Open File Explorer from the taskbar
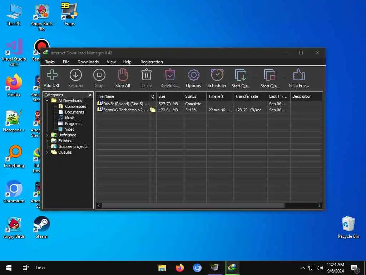Viewport: 366px width, 275px height. tap(162, 268)
